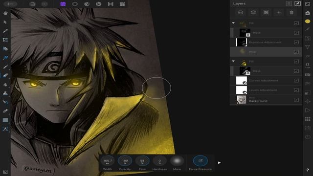Screen dimensions: 313x176
Task: Collapse the Fill group below Pixel
Action: [x=233, y=61]
